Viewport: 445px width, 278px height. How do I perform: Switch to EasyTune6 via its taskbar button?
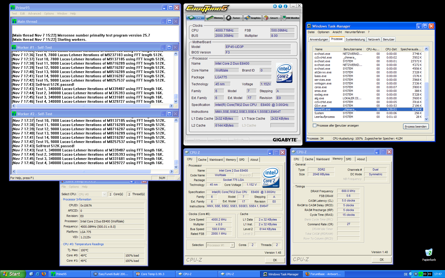[112, 274]
